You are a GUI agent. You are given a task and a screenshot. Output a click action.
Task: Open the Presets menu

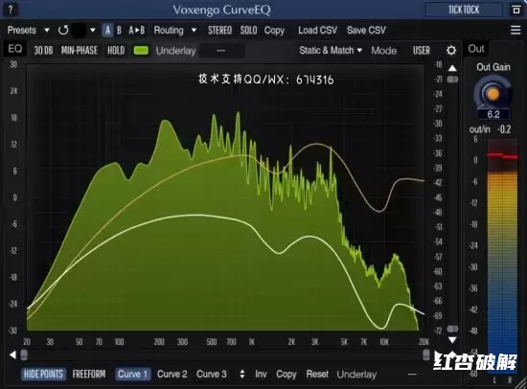coord(22,31)
